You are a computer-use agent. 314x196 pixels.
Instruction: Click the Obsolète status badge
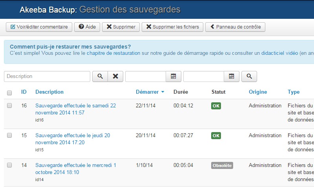pos(222,165)
